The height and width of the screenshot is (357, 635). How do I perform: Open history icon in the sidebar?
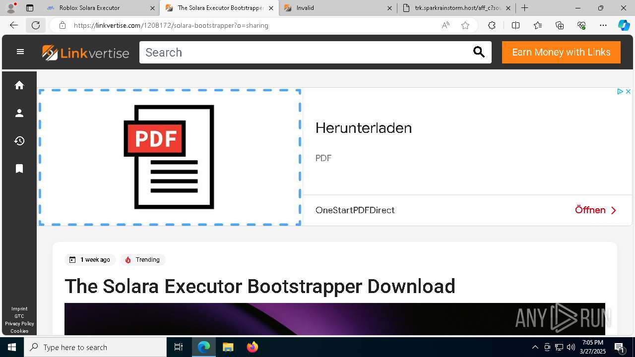tap(19, 141)
